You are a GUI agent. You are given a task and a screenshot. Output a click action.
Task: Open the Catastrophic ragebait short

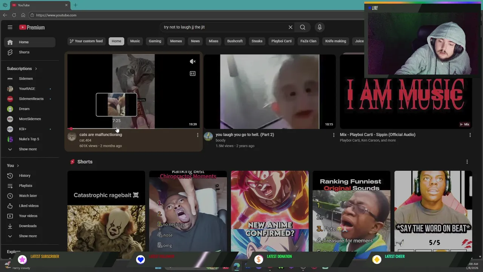tap(106, 211)
